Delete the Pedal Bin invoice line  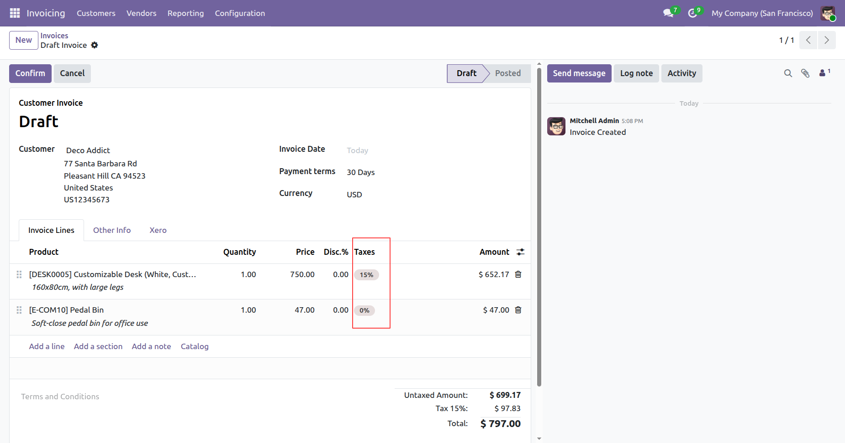(518, 310)
